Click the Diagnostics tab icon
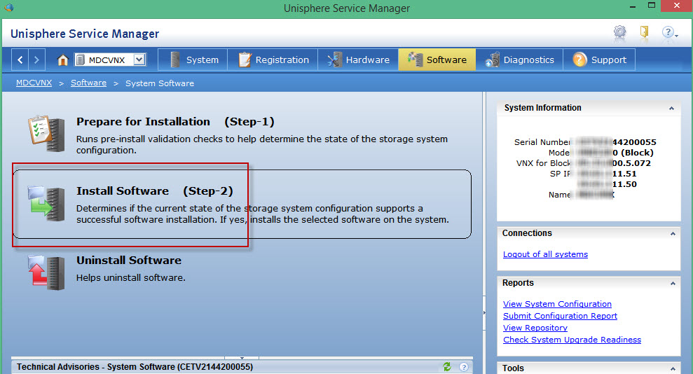This screenshot has height=374, width=693. click(493, 60)
